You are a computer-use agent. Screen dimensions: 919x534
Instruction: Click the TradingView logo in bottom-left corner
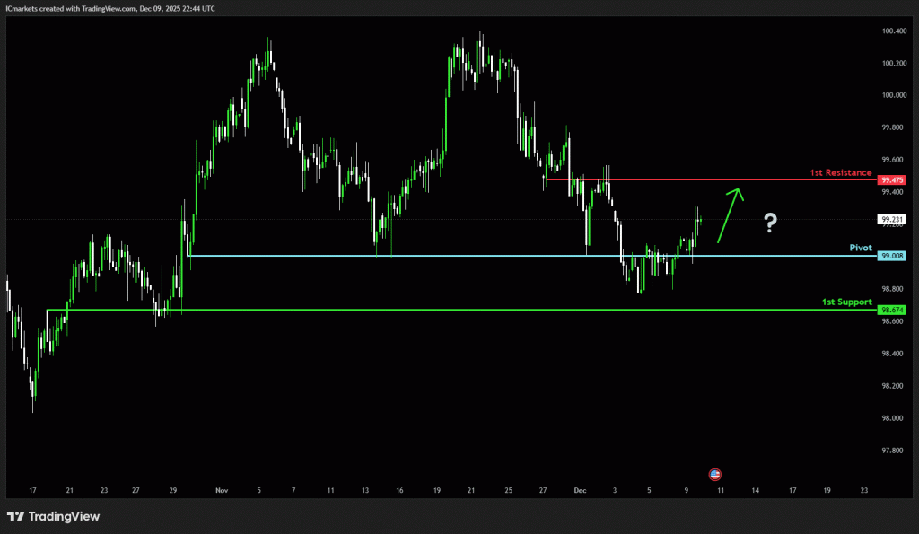click(x=54, y=516)
